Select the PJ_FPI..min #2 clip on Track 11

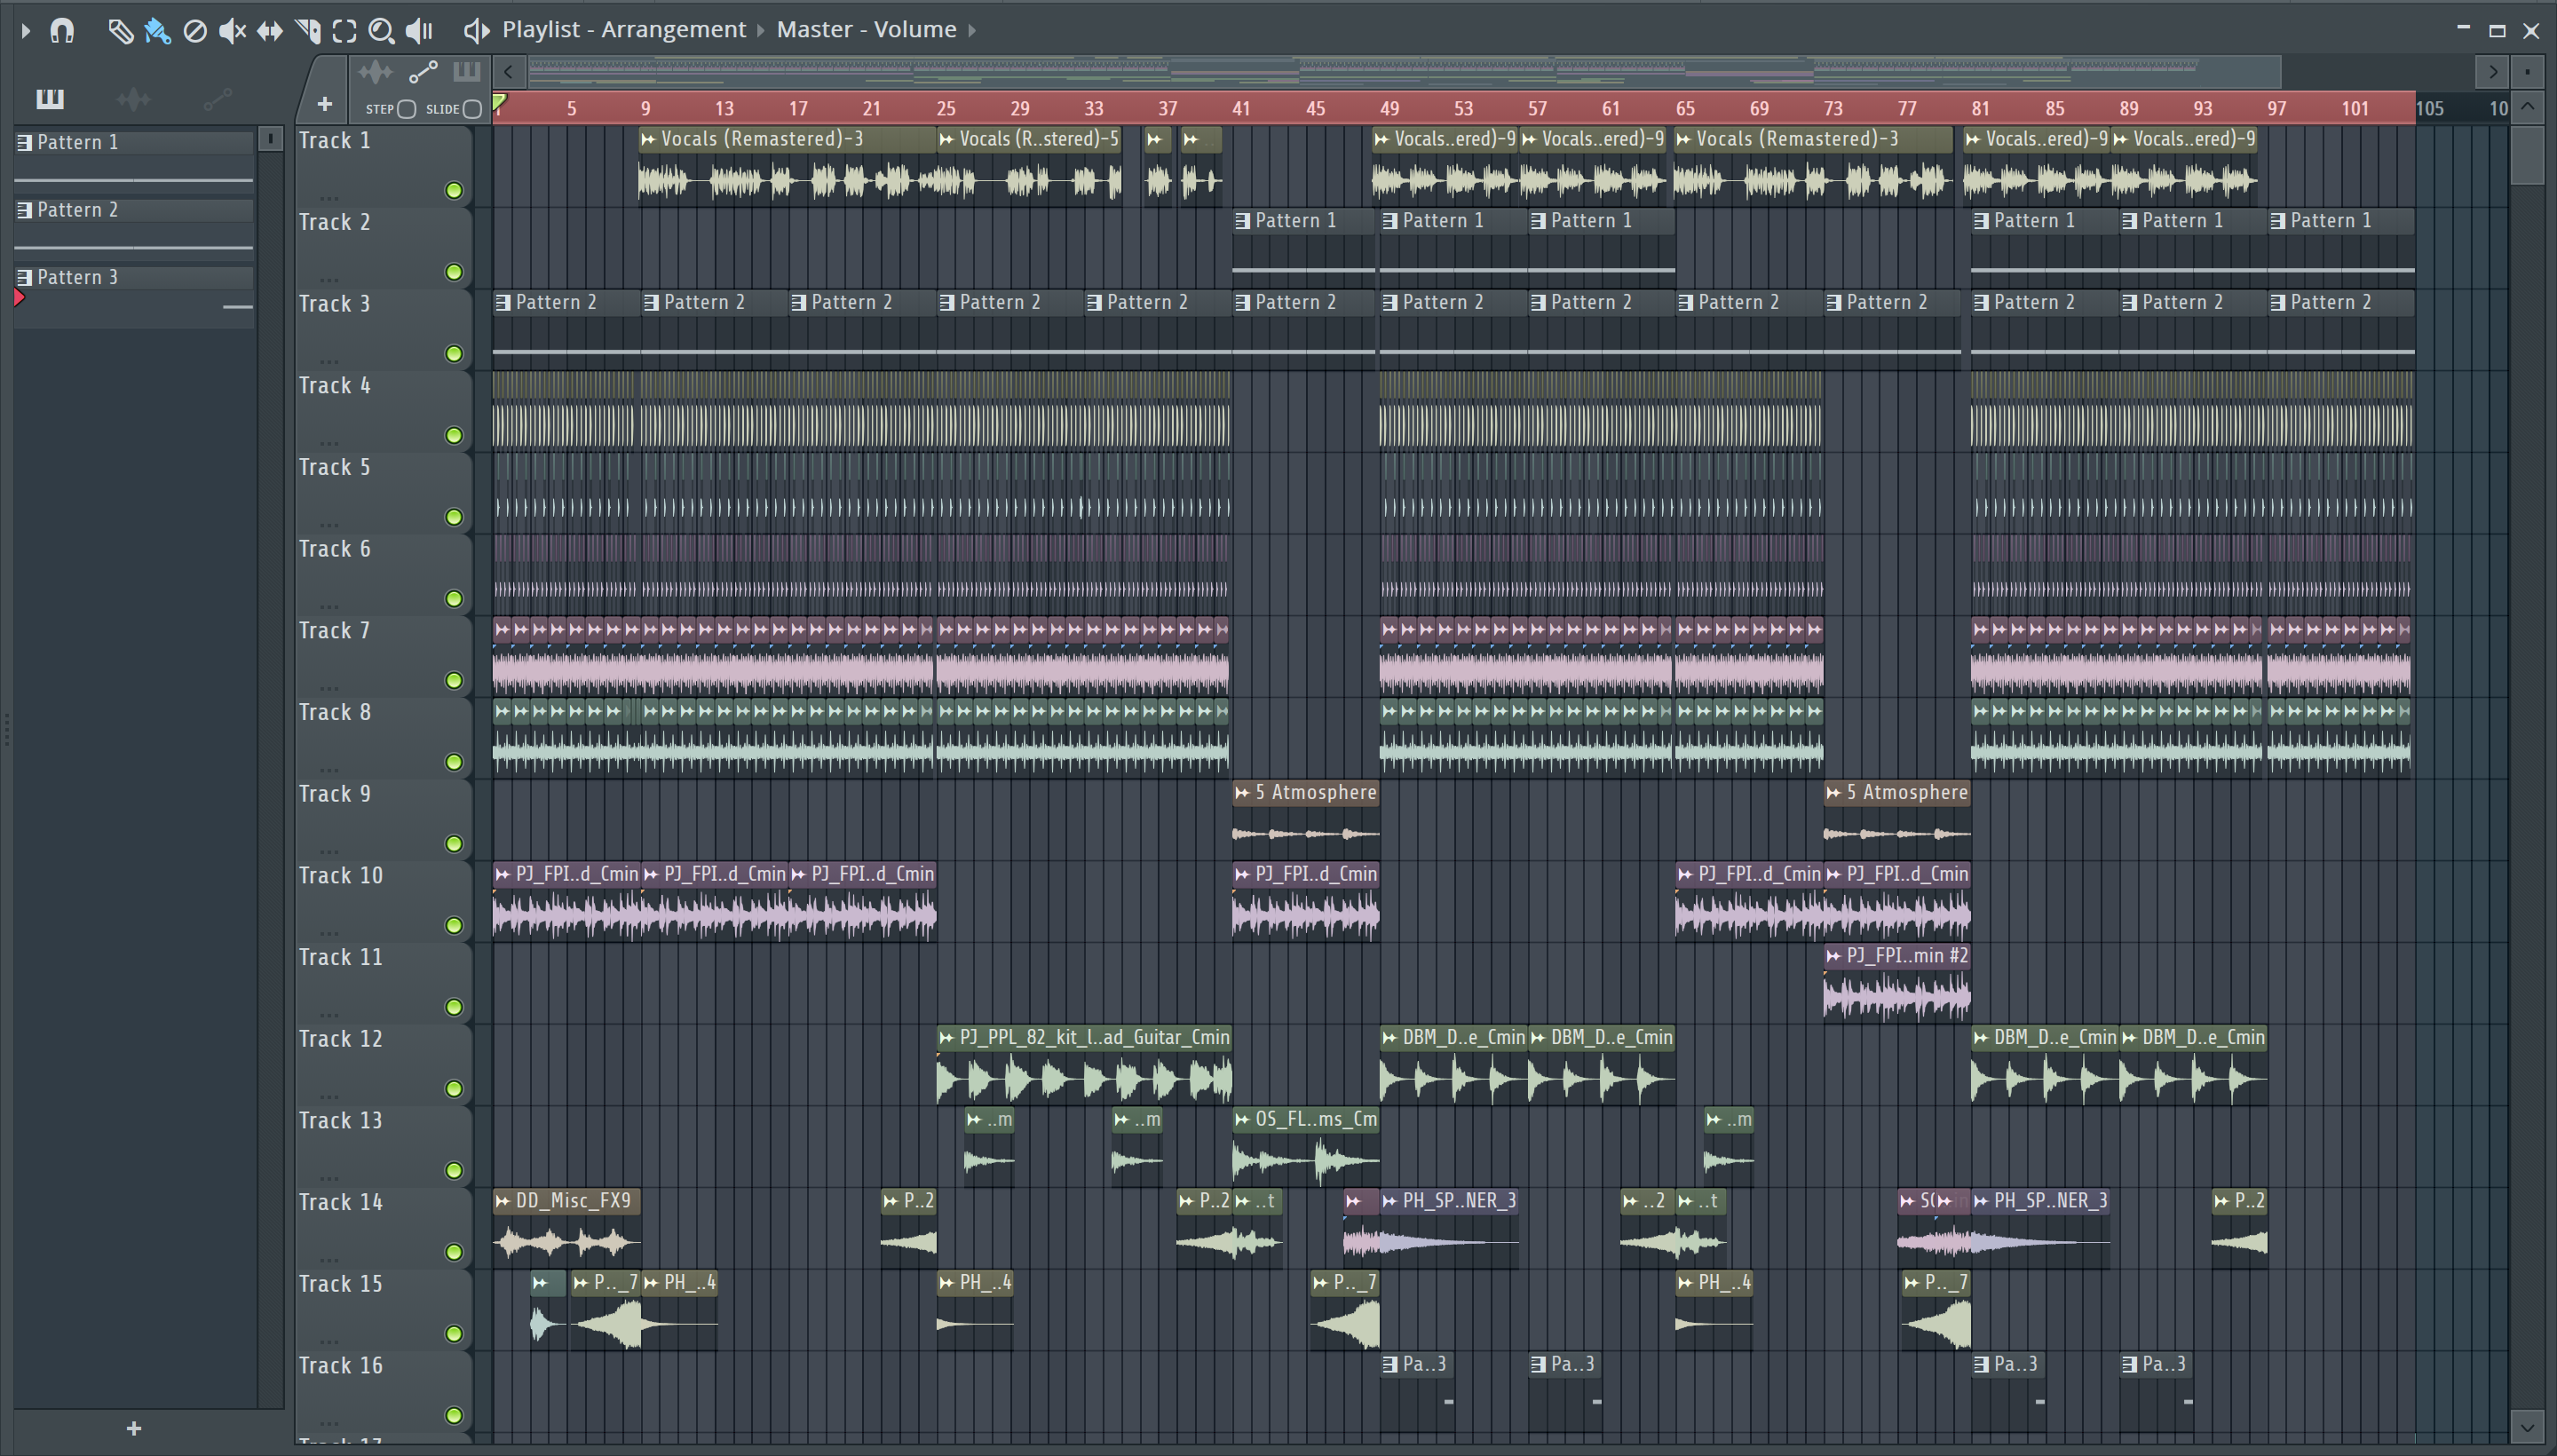click(1897, 981)
